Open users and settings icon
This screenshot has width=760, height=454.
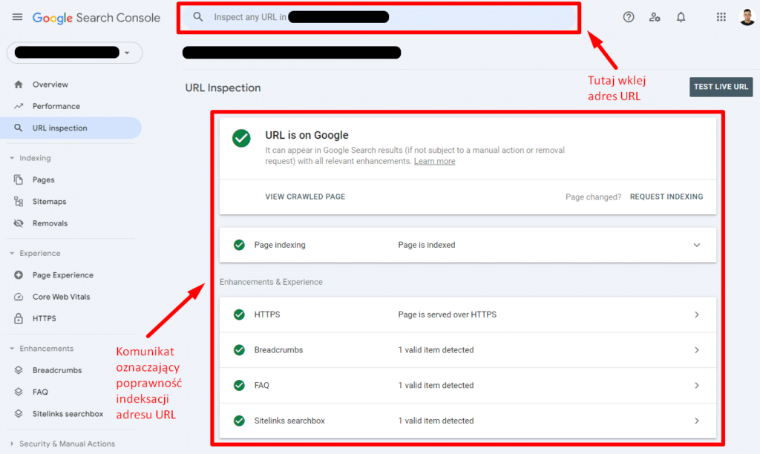pos(655,18)
